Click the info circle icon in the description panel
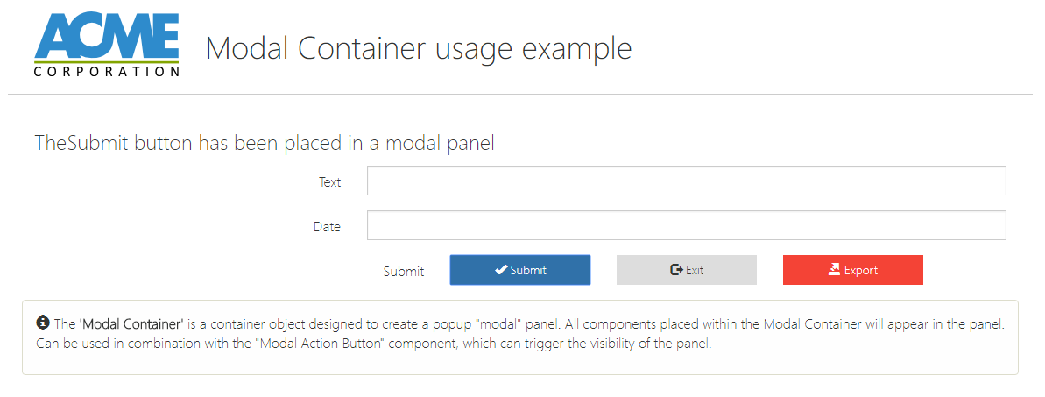 pos(43,323)
